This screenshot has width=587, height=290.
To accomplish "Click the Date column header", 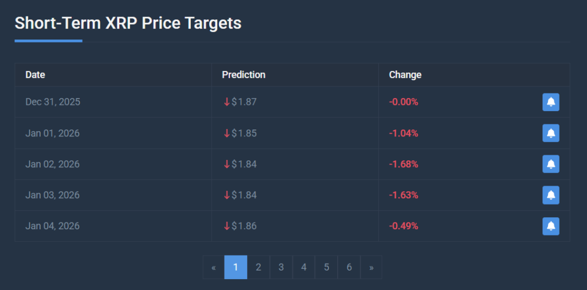I will tap(35, 75).
